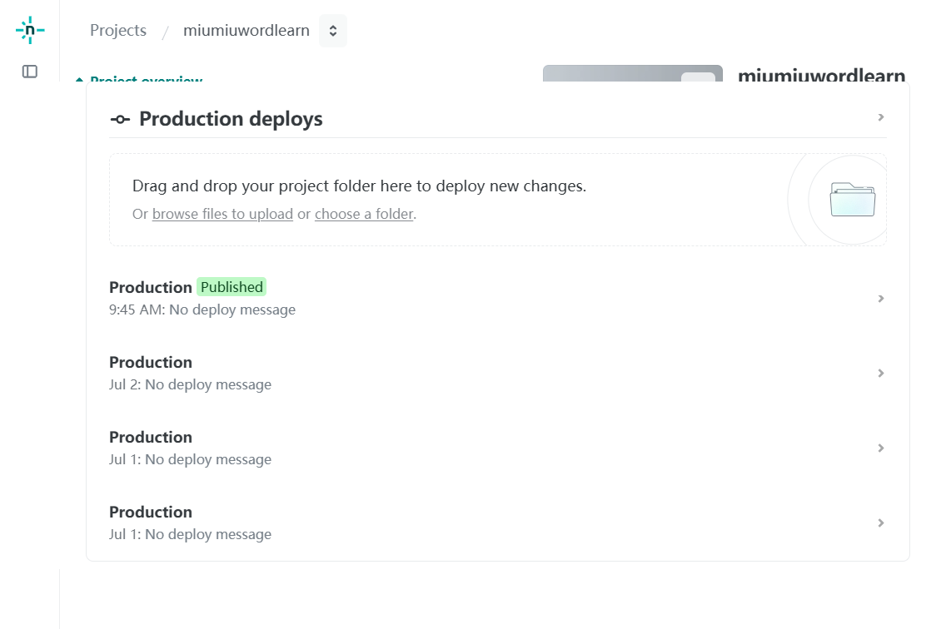Image resolution: width=946 pixels, height=629 pixels.
Task: Select the miumiuwordlearn breadcrumb
Action: (246, 30)
